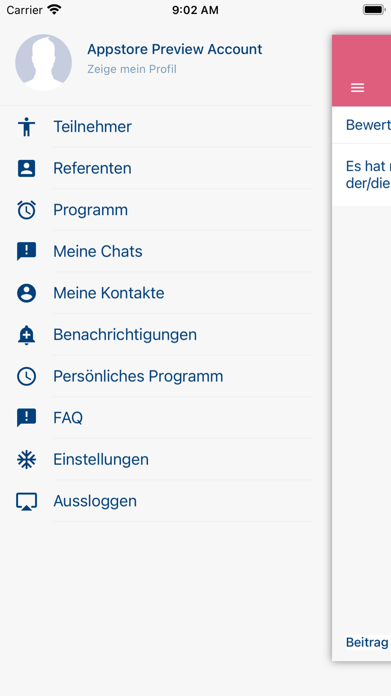The width and height of the screenshot is (391, 696).
Task: Tap the Benachrichtigungen bell icon
Action: (x=26, y=335)
